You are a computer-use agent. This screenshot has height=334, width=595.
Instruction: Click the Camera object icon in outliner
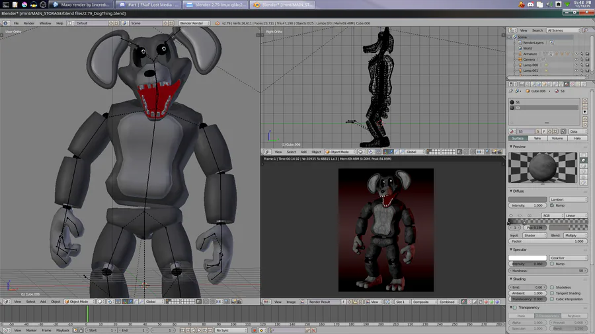[x=520, y=59]
